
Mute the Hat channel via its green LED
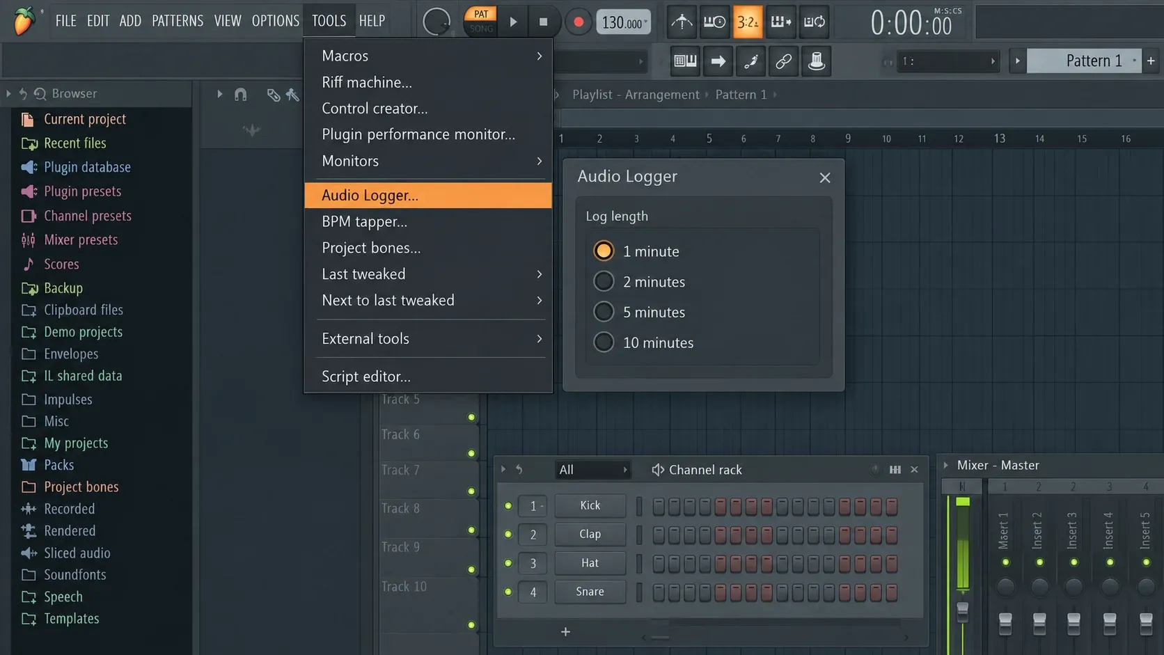[x=508, y=563]
